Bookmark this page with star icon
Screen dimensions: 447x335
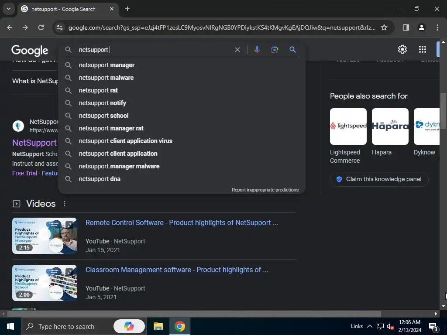[384, 27]
